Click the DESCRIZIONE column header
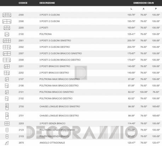This screenshot has width=162, height=146. 47,3
